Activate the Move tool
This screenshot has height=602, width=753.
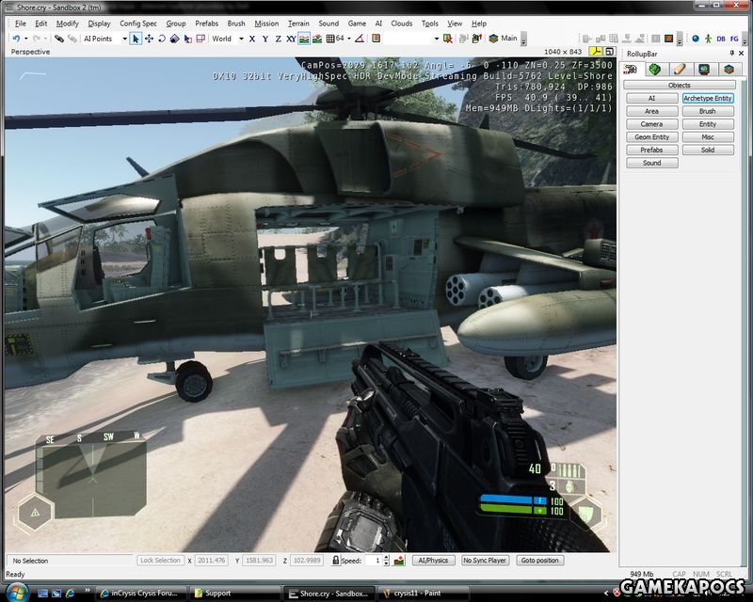click(x=149, y=39)
